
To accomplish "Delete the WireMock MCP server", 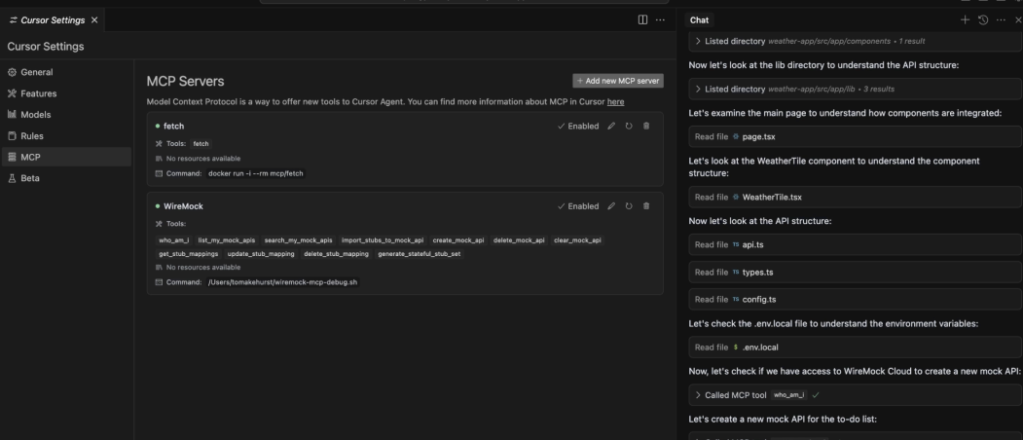I will (x=646, y=205).
